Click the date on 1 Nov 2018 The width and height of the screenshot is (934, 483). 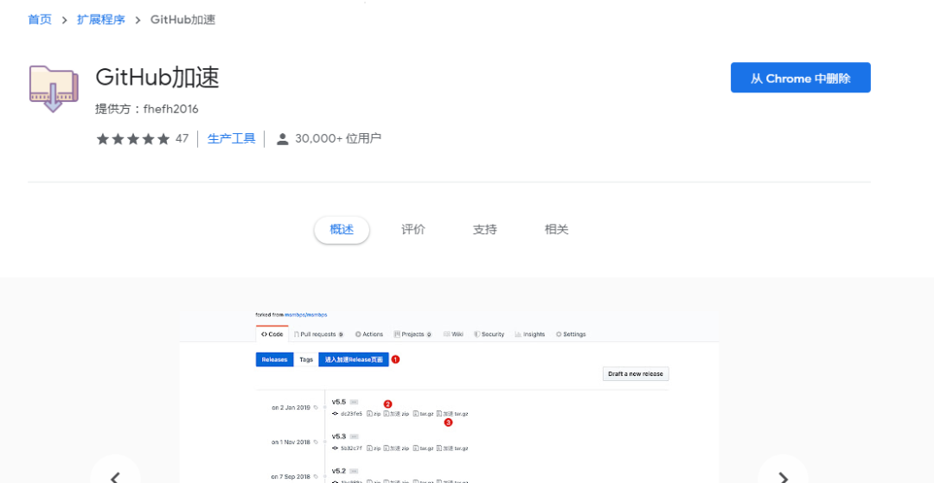pyautogui.click(x=291, y=442)
